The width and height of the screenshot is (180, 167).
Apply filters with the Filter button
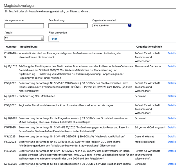(x=54, y=39)
